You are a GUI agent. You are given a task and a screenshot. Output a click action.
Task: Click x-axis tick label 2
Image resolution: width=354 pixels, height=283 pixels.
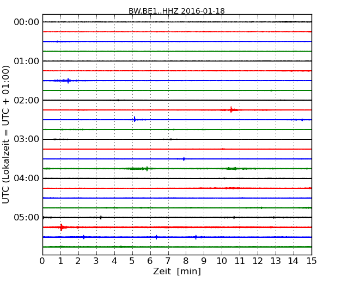click(x=78, y=261)
